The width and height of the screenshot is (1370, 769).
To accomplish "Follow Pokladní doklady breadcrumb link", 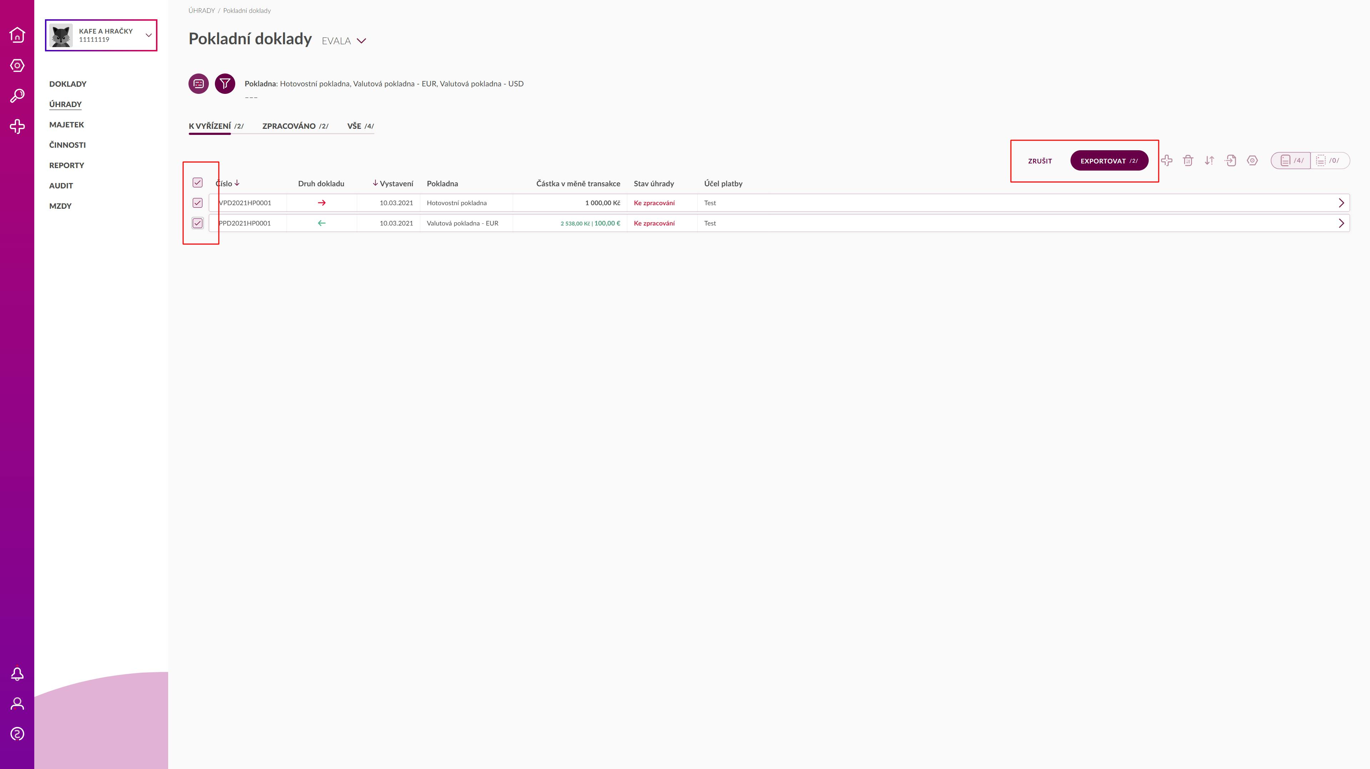I will click(247, 11).
